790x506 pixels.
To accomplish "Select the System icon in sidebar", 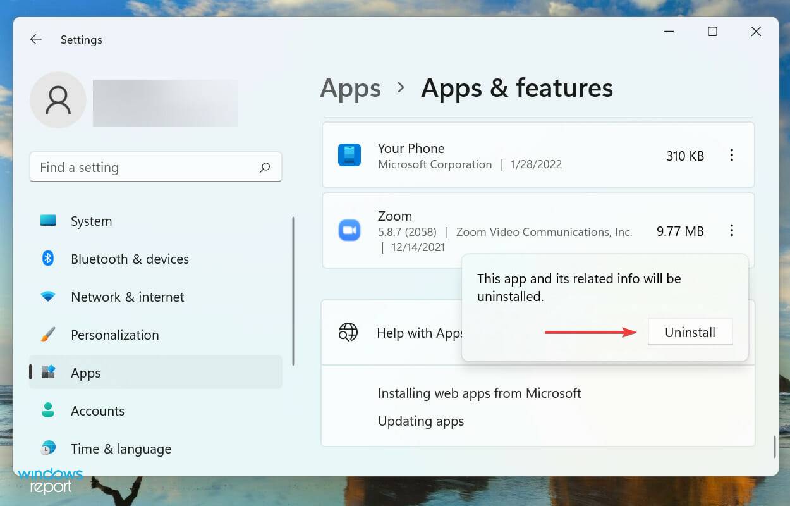I will [x=48, y=221].
